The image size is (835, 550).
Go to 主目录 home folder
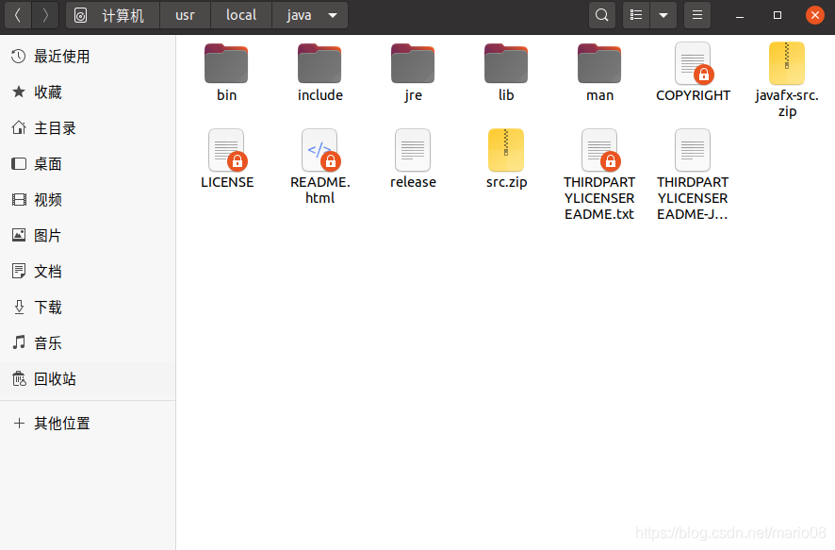click(x=88, y=128)
